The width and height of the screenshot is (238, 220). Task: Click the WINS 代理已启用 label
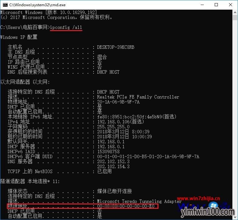pyautogui.click(x=26, y=67)
